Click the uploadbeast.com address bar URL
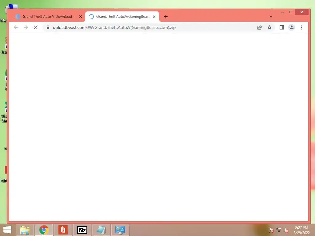The image size is (315, 236). pos(114,27)
